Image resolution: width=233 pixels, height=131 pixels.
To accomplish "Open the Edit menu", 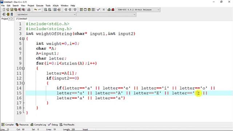I will point(8,6).
